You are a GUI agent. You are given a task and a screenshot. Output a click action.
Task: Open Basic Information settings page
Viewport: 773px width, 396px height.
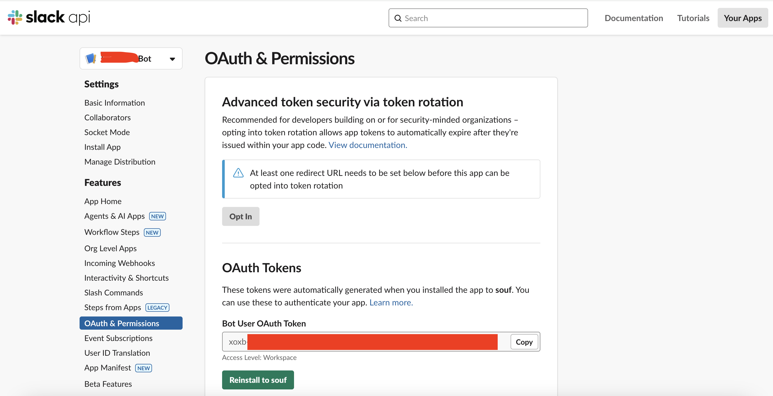click(x=114, y=103)
